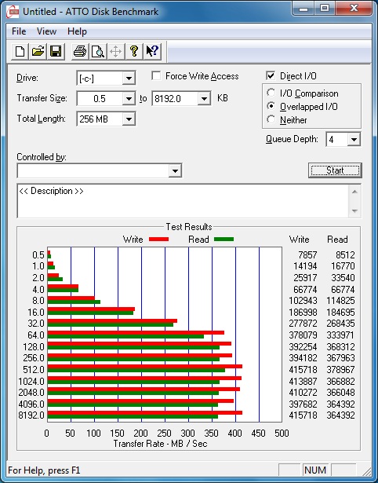Click the write value 378079

click(303, 335)
